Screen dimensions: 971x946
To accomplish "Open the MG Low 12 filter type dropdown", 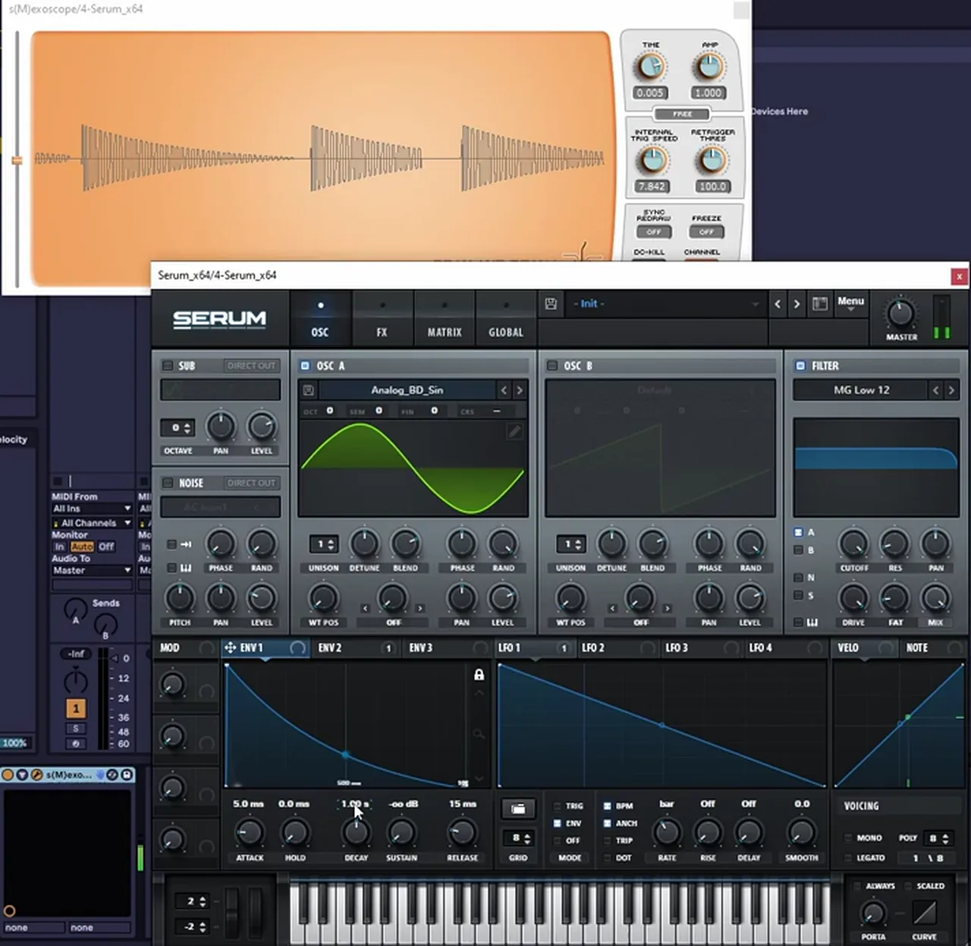I will tap(861, 390).
